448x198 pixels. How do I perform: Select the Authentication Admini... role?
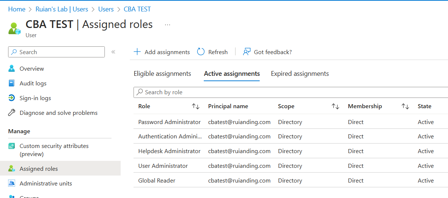click(x=170, y=136)
